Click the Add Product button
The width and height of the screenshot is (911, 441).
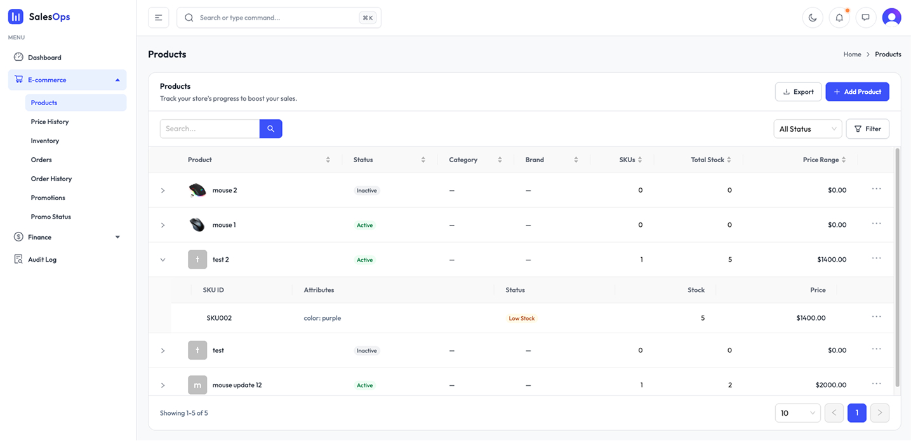857,92
